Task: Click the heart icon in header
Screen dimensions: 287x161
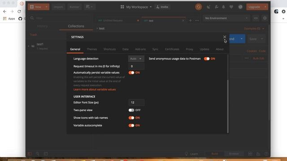Action: point(231,7)
